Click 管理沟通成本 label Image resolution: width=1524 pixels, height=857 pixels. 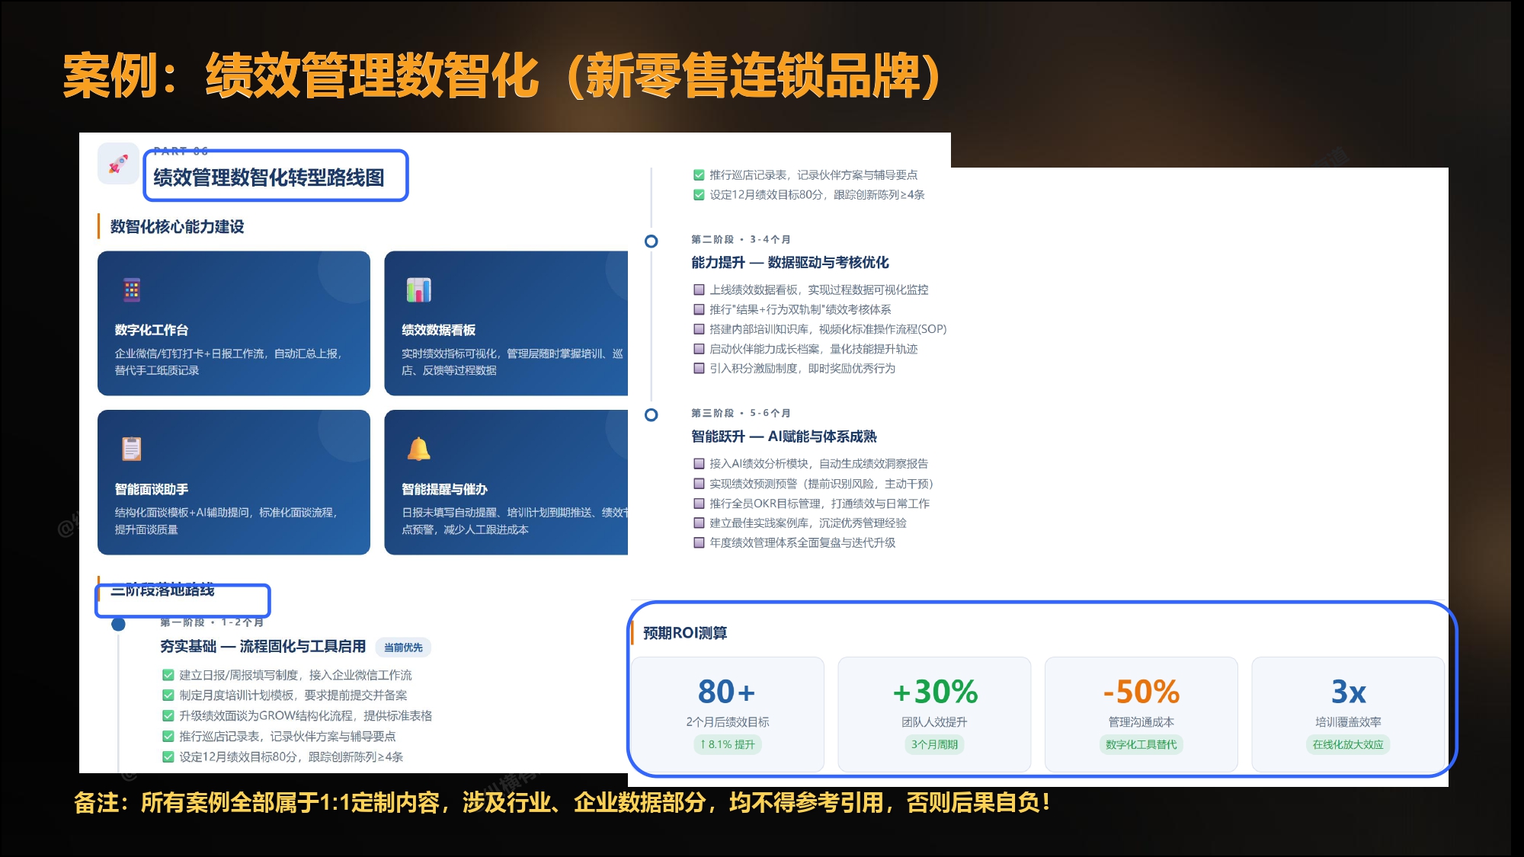point(1141,721)
